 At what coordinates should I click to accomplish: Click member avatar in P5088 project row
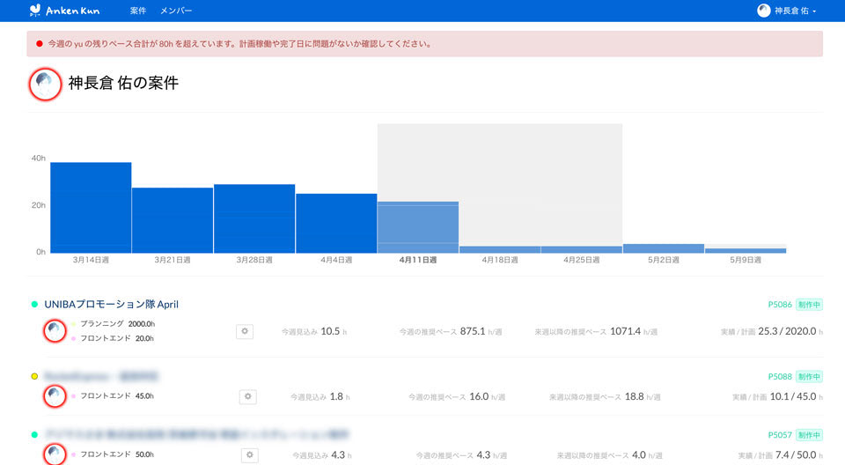[55, 395]
